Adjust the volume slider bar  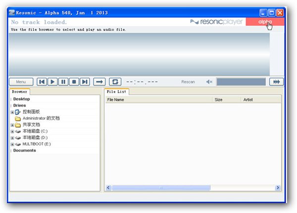pyautogui.click(x=241, y=82)
